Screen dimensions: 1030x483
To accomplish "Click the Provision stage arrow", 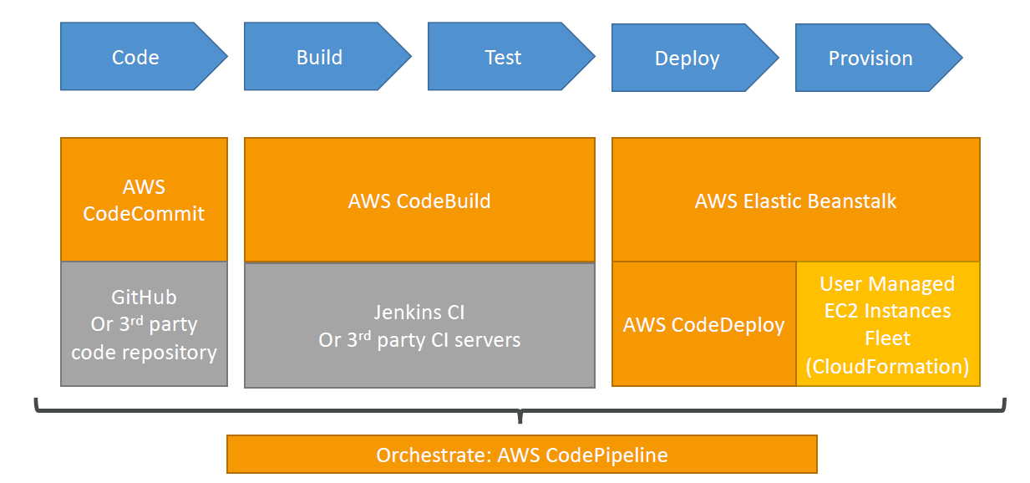I will point(879,58).
